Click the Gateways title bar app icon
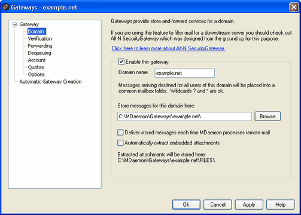The height and width of the screenshot is (215, 301). 5,7
